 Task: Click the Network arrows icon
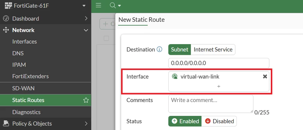[6, 30]
